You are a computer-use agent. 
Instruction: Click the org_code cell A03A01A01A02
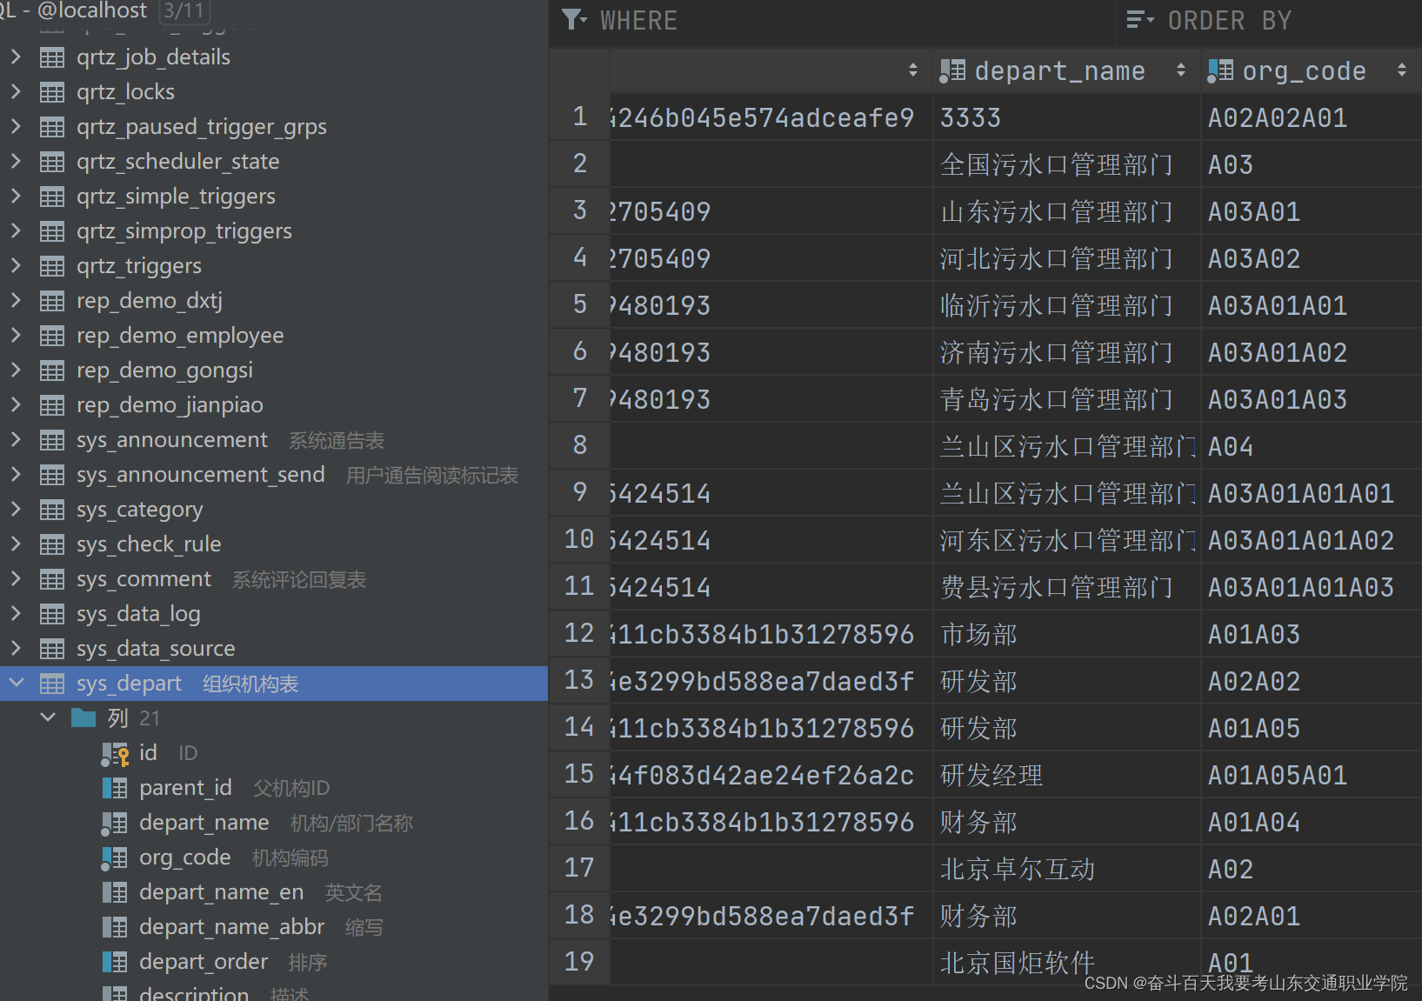pyautogui.click(x=1312, y=540)
